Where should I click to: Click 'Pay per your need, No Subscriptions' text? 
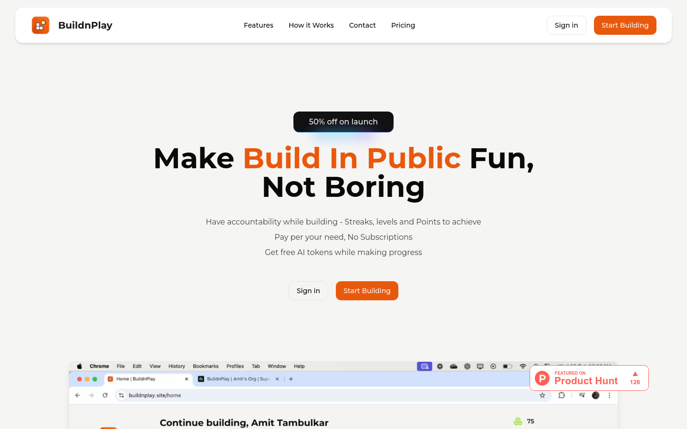(343, 237)
